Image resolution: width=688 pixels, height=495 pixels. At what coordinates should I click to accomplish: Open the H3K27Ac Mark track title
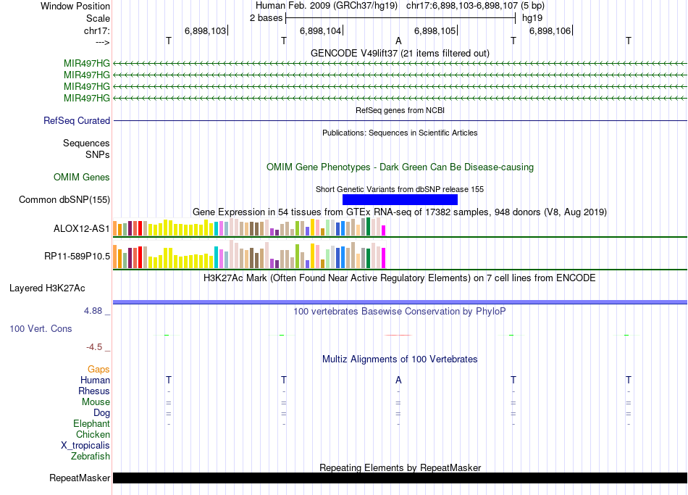[x=400, y=278]
